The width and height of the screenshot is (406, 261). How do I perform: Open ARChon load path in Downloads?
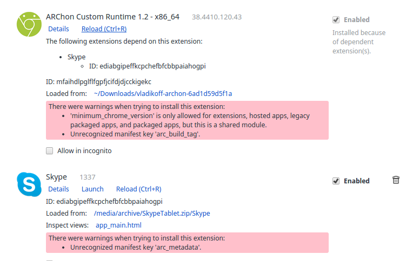[163, 93]
